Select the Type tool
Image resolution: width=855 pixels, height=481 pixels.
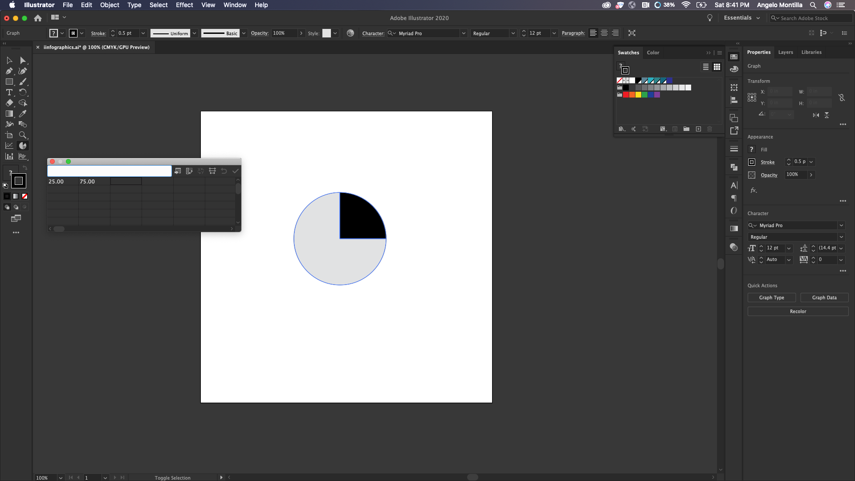tap(9, 92)
